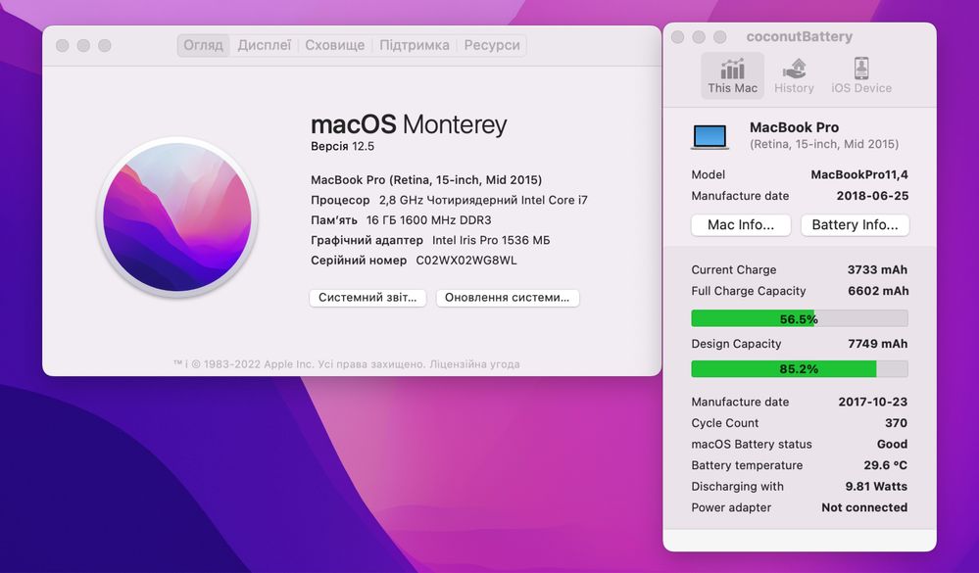
Task: Select the Огляд tab
Action: click(x=203, y=46)
